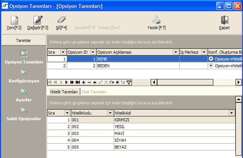Switch to Stok Tanımları tab
Screen dimensions: 243x158
94,92
